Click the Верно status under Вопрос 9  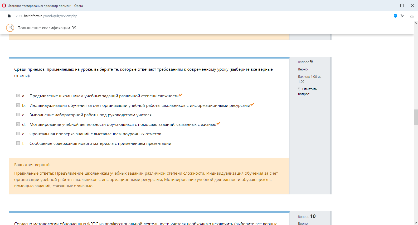pyautogui.click(x=303, y=69)
